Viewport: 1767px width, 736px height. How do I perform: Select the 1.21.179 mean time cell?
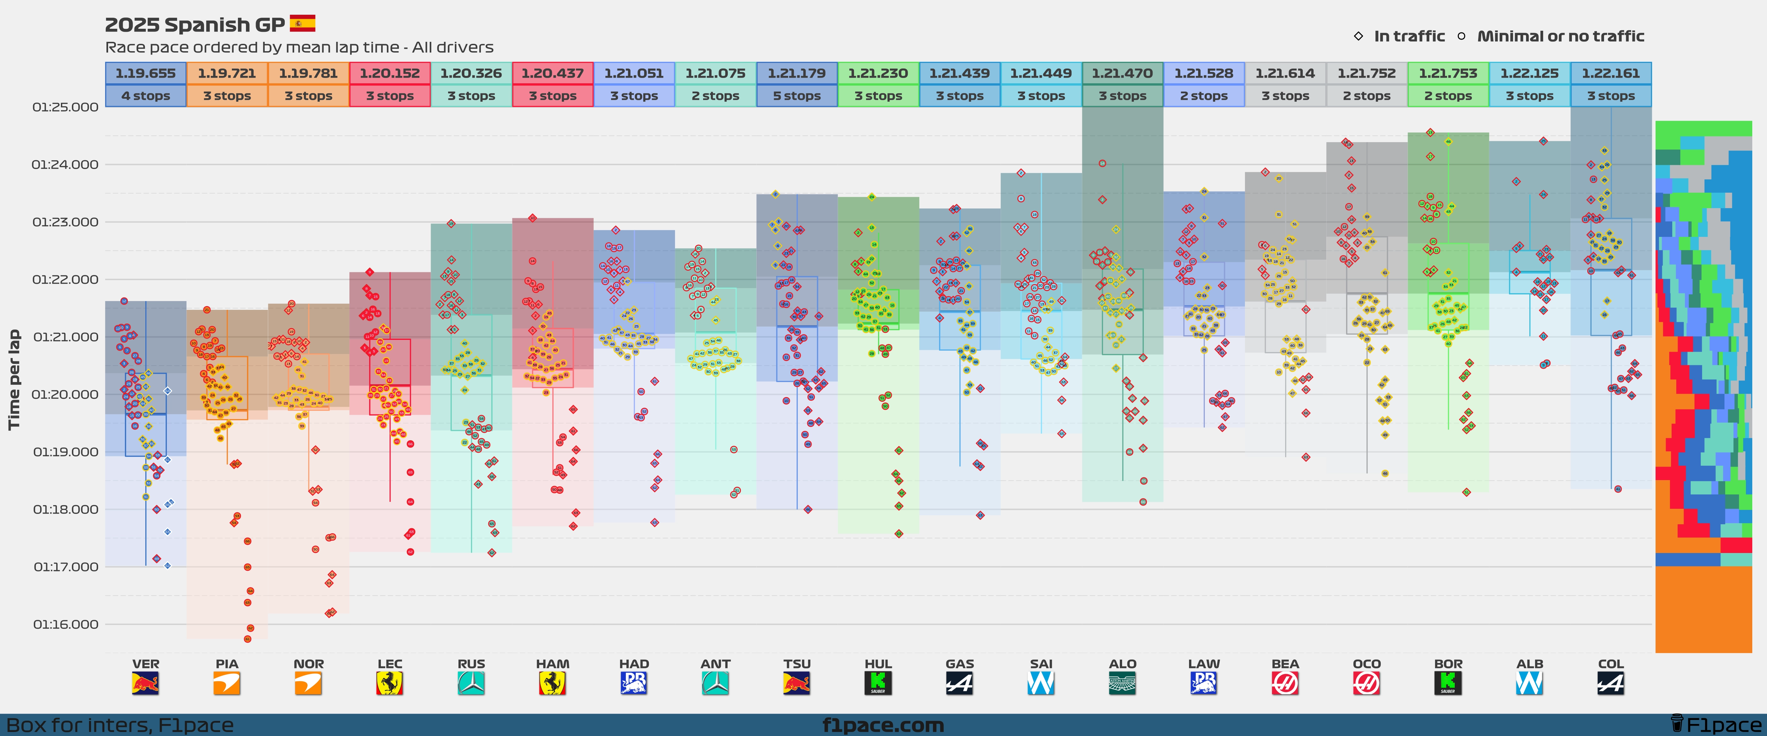(x=797, y=73)
